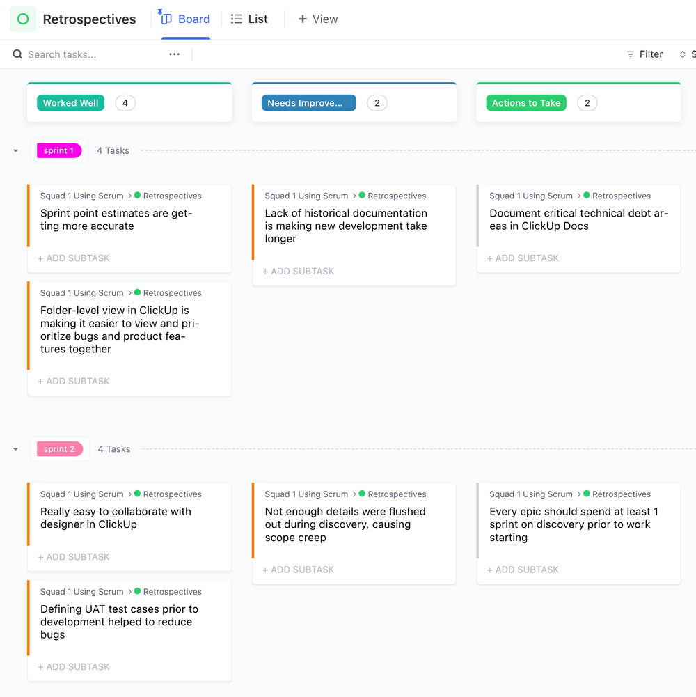Click the task count badge next to Actions to Take

(x=587, y=102)
